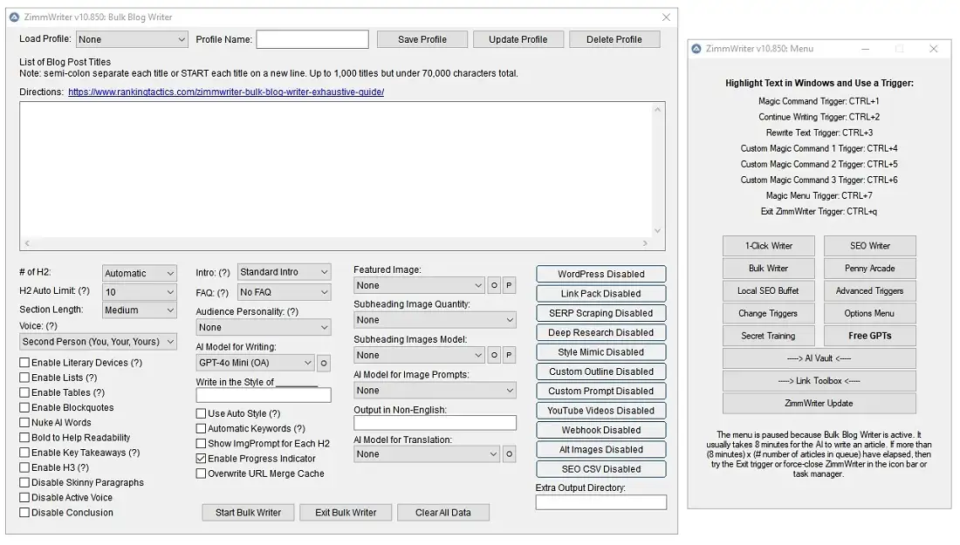Click the O button beside Subheading Images Model
960x545 pixels.
coord(494,355)
